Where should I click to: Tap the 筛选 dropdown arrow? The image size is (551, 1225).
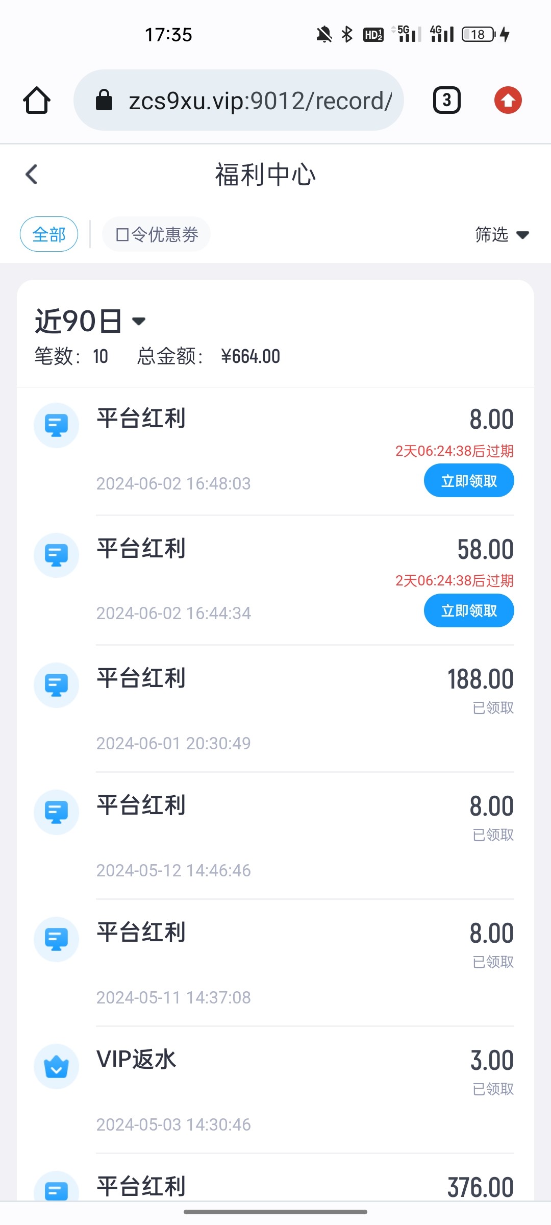522,235
